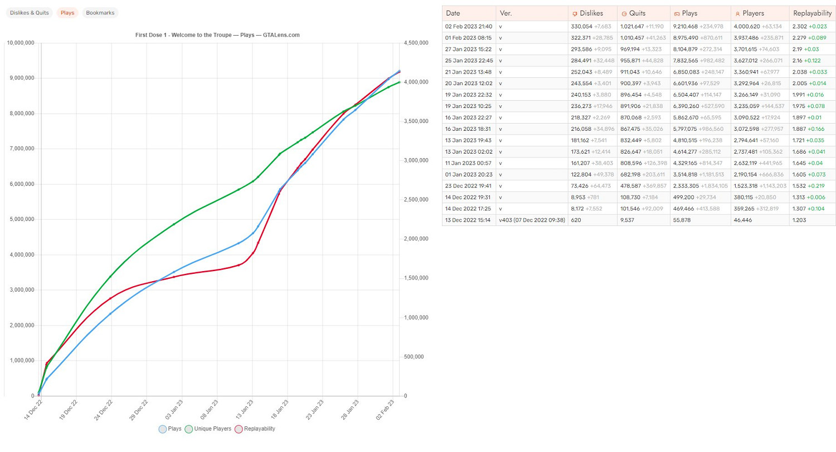Click the Date column header

pos(453,13)
